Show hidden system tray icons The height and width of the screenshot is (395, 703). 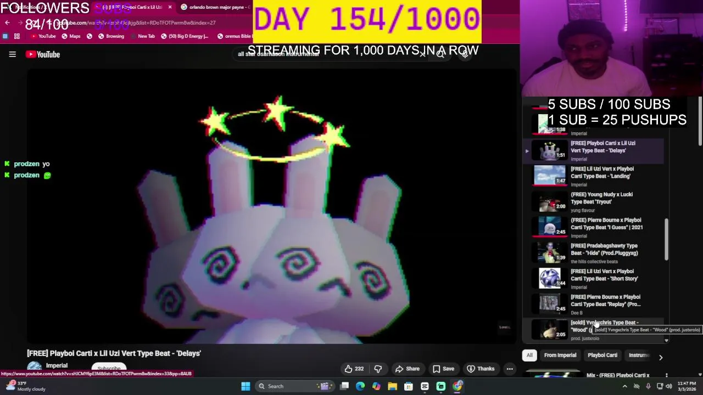tap(624, 386)
